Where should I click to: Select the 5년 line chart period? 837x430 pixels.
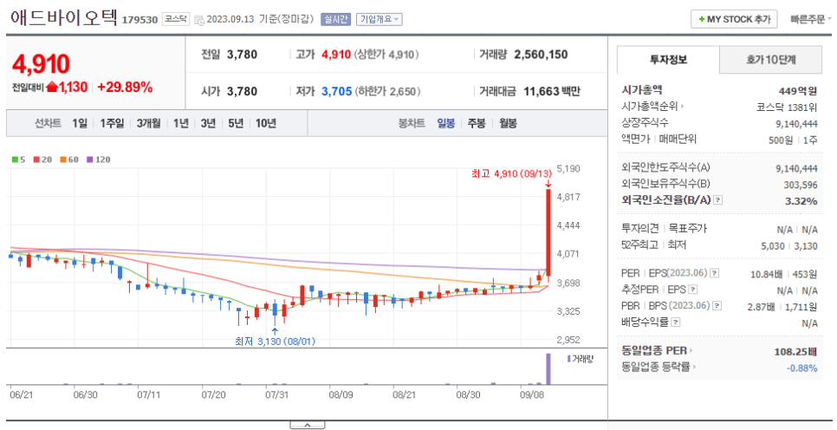click(x=236, y=123)
